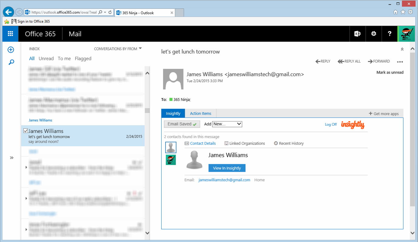
Task: Select the James Williams sender group header
Action: [40, 120]
